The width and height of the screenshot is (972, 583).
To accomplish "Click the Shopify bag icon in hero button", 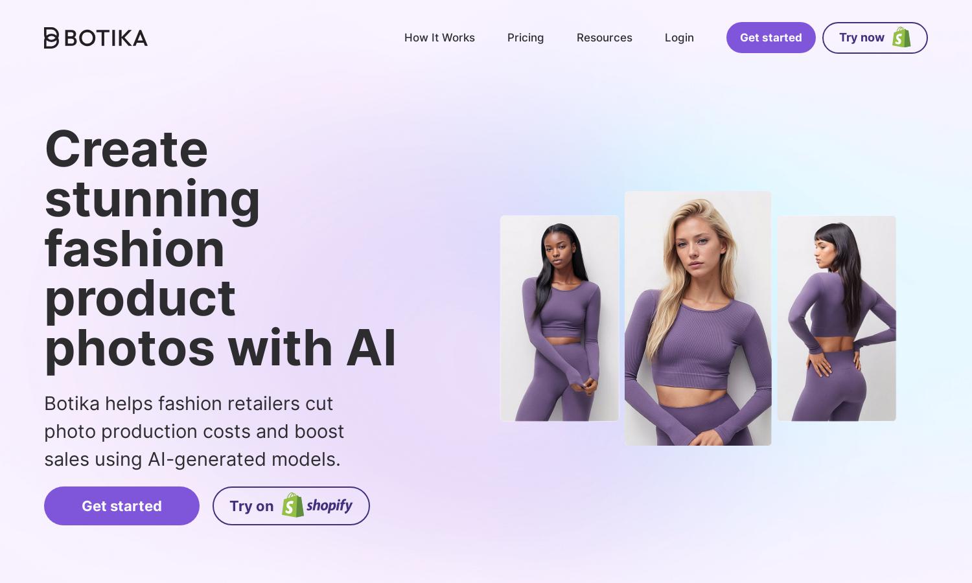I will click(x=293, y=505).
